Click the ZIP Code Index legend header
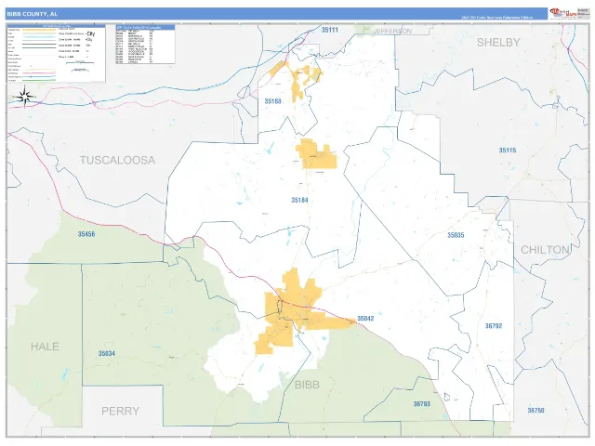 coord(145,28)
